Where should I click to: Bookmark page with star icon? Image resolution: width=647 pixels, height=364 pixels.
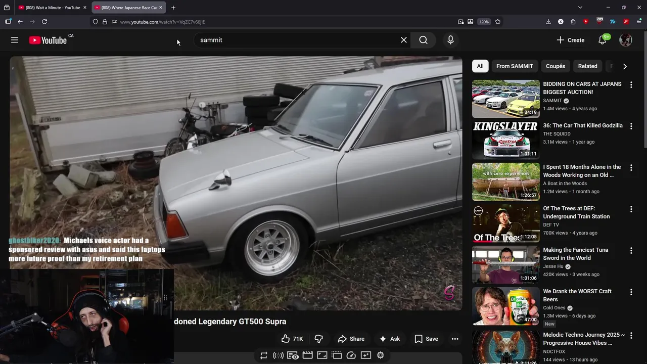click(x=498, y=22)
